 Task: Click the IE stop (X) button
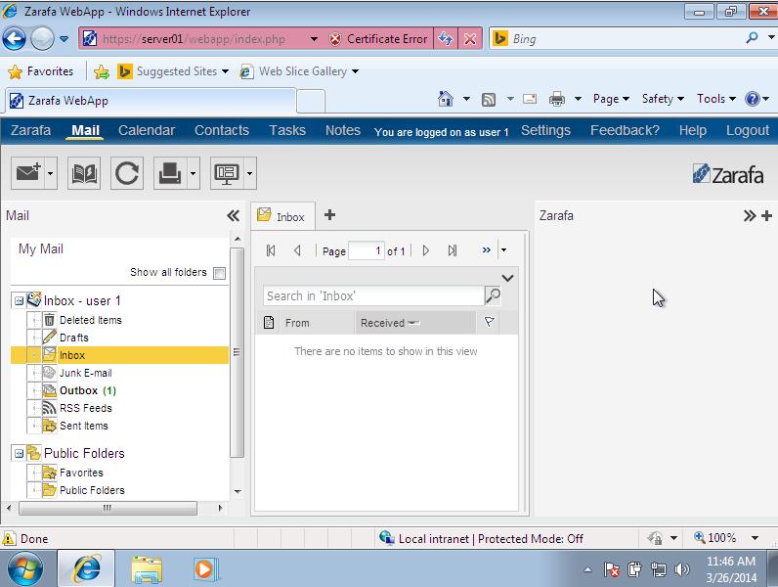(x=470, y=39)
